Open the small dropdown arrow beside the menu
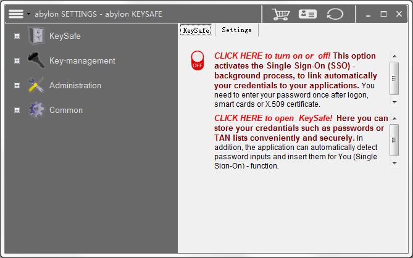413x258 pixels. pos(28,14)
